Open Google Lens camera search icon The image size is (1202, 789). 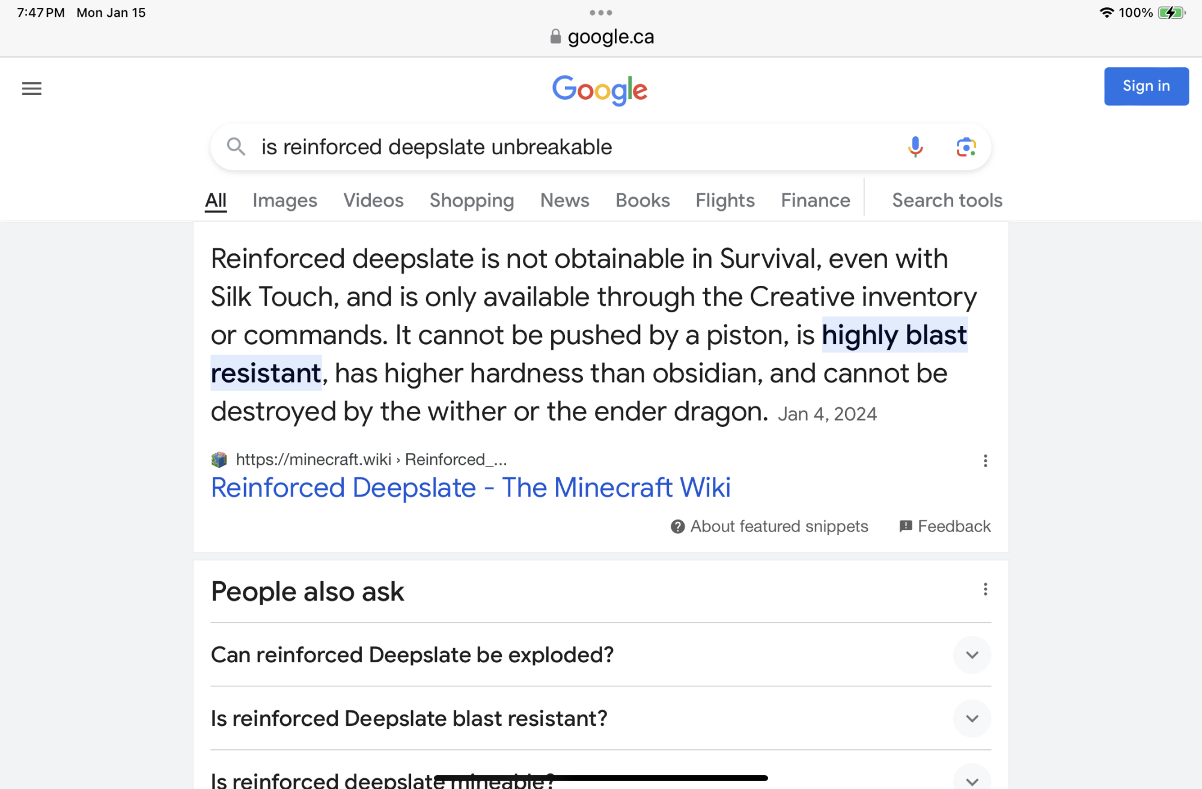[x=966, y=147]
